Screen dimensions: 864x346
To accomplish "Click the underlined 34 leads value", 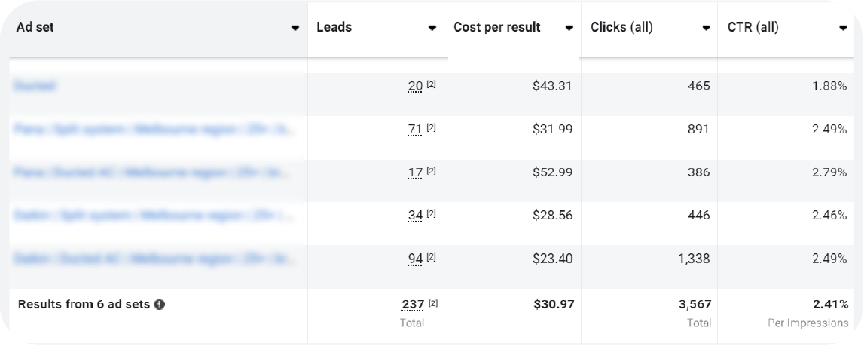I will point(415,216).
